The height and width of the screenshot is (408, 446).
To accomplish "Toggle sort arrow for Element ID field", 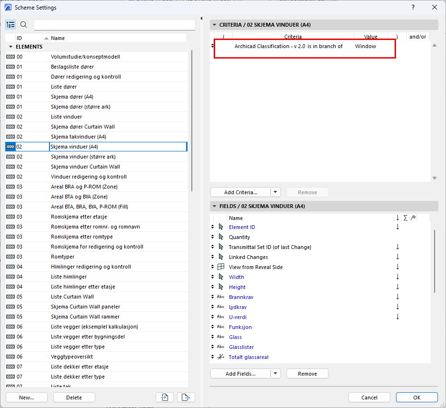I will click(397, 227).
